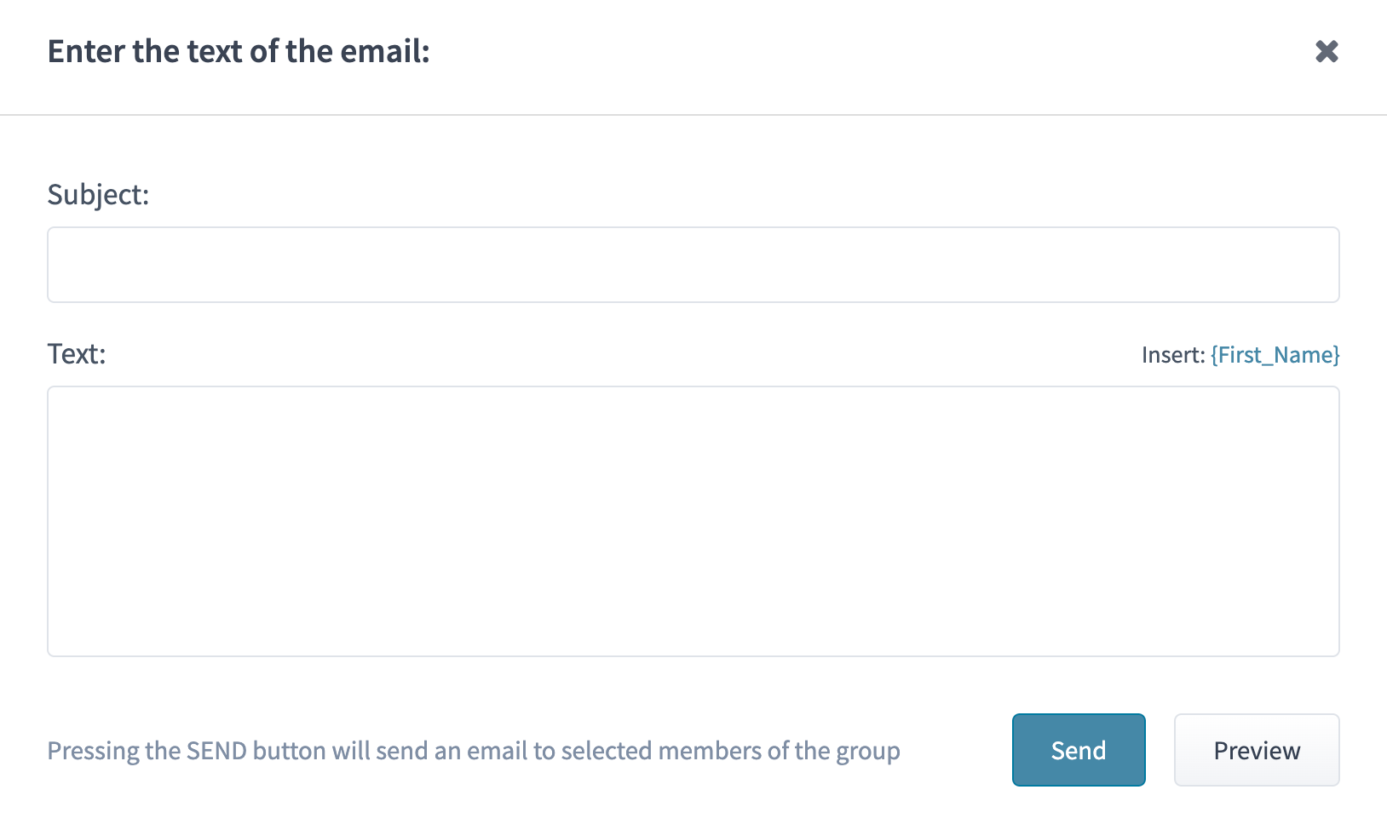Close the email dialog with the X
Screen dimensions: 1387x824
pos(1327,52)
